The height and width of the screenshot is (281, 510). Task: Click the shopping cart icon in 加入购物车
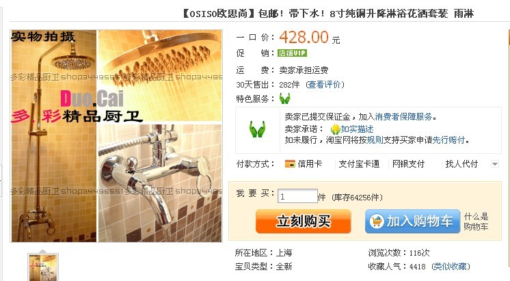pyautogui.click(x=377, y=222)
